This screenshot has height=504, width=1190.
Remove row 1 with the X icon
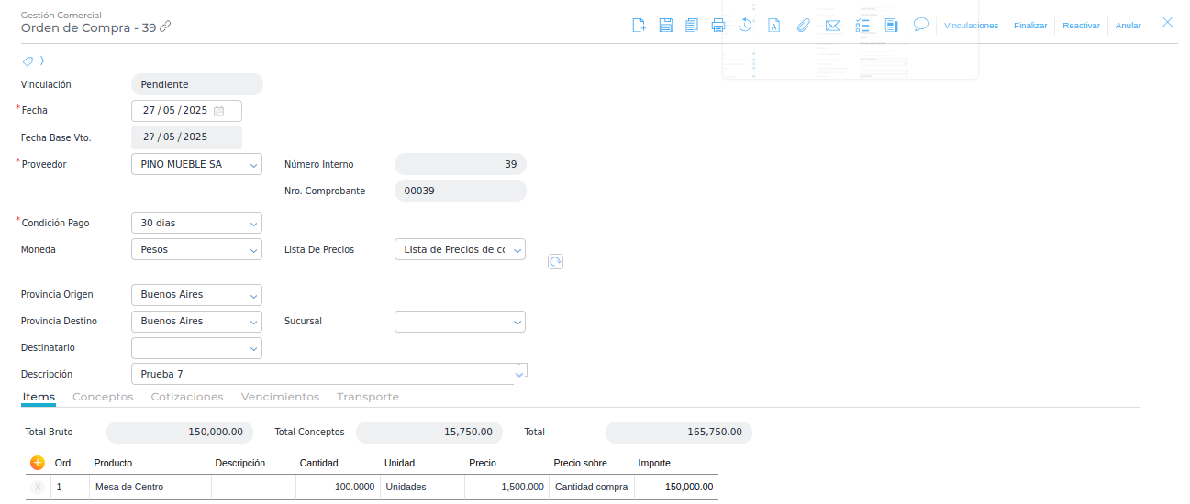pyautogui.click(x=38, y=488)
